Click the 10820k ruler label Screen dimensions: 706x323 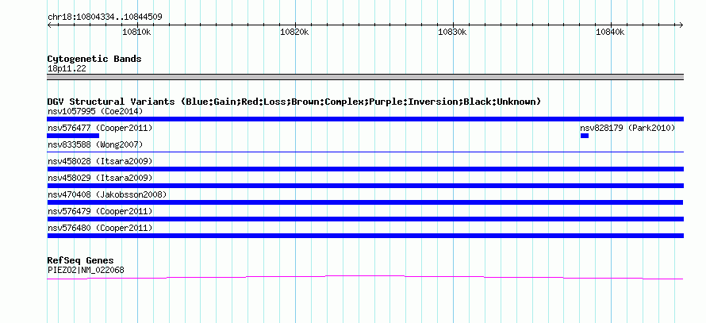click(x=294, y=33)
